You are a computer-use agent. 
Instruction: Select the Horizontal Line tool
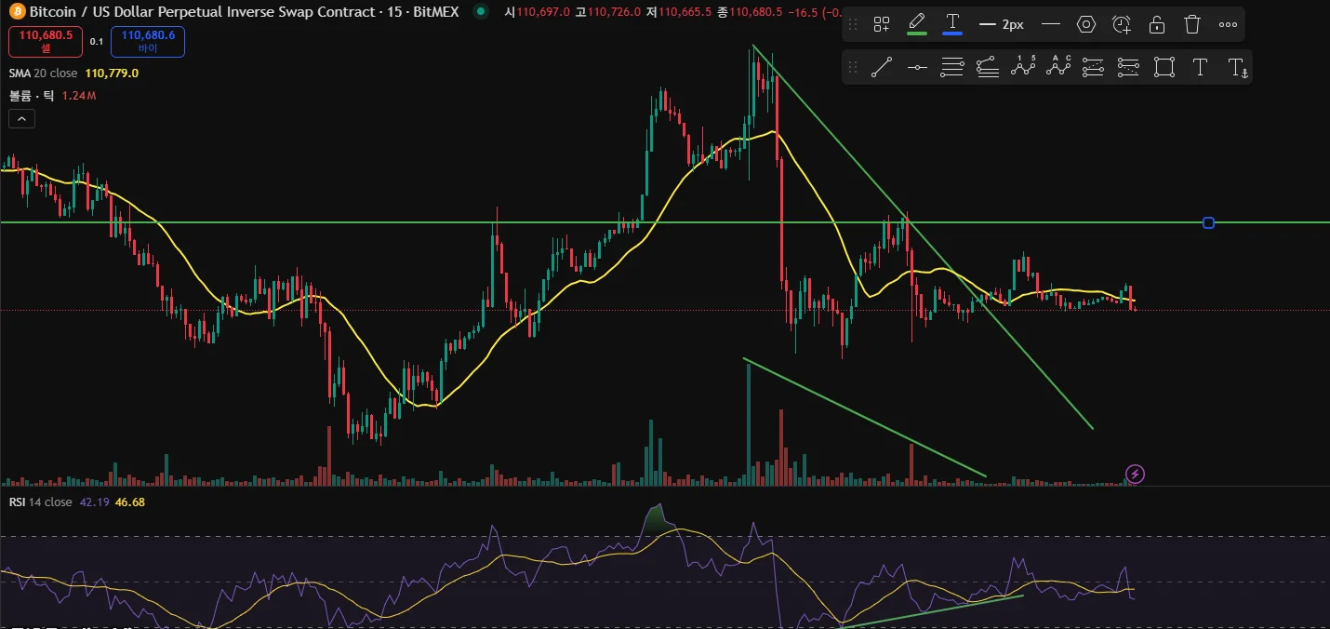pos(917,67)
